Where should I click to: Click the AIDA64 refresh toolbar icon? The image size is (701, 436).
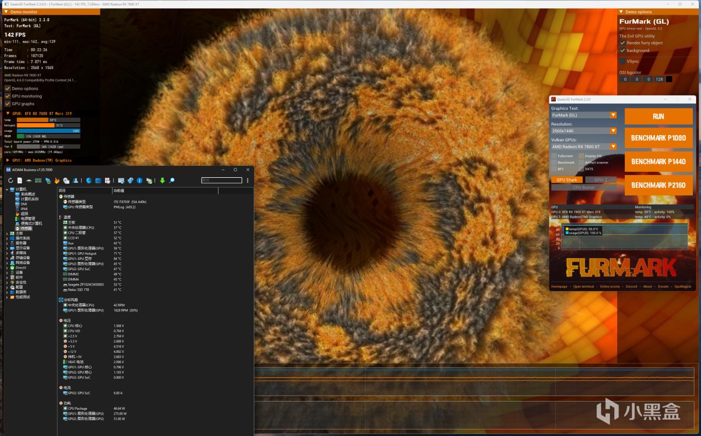click(10, 181)
